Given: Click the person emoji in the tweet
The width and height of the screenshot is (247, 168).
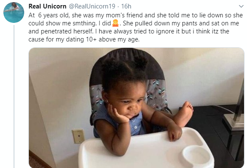Looking at the screenshot, I should tap(115, 23).
